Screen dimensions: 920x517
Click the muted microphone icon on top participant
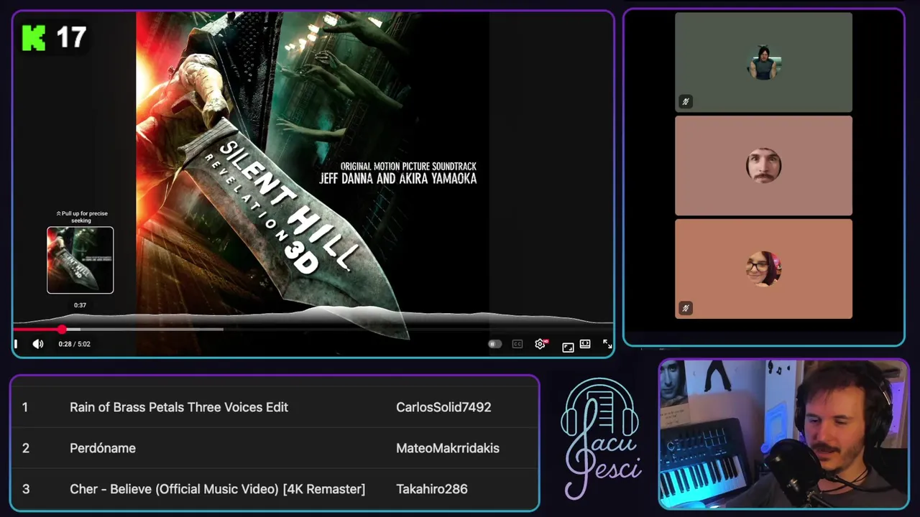pyautogui.click(x=685, y=102)
